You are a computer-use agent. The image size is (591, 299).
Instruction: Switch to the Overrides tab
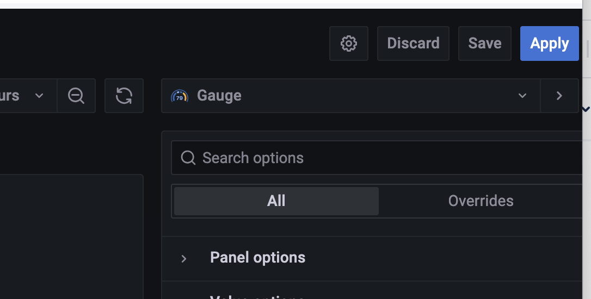pos(481,201)
